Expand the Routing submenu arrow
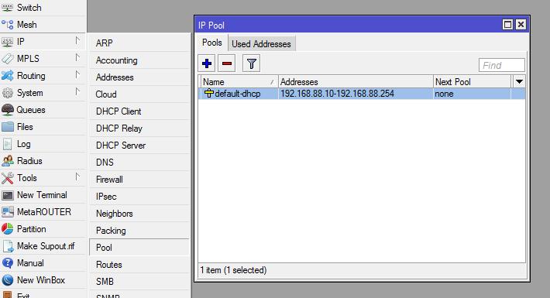Image resolution: width=550 pixels, height=298 pixels. point(77,74)
